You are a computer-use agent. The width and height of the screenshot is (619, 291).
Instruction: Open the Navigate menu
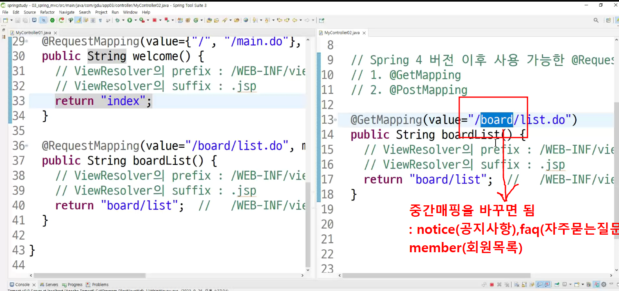67,12
